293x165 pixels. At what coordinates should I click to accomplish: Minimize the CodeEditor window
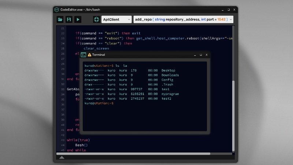[x=223, y=10]
